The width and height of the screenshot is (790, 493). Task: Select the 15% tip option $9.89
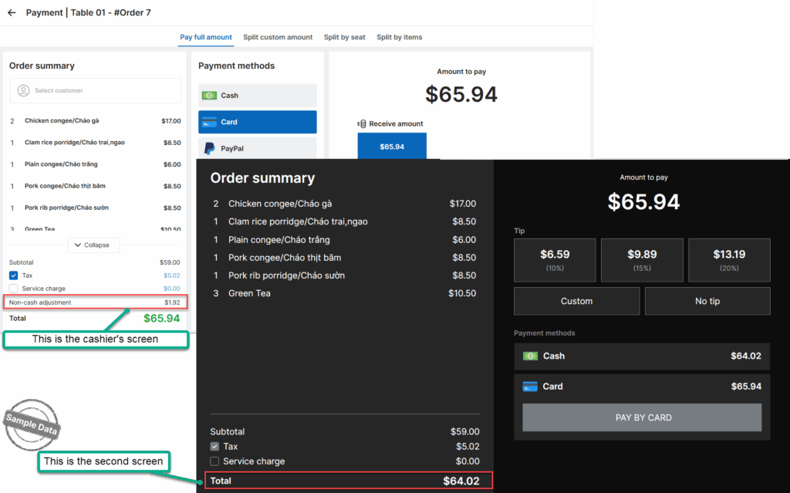pos(642,259)
